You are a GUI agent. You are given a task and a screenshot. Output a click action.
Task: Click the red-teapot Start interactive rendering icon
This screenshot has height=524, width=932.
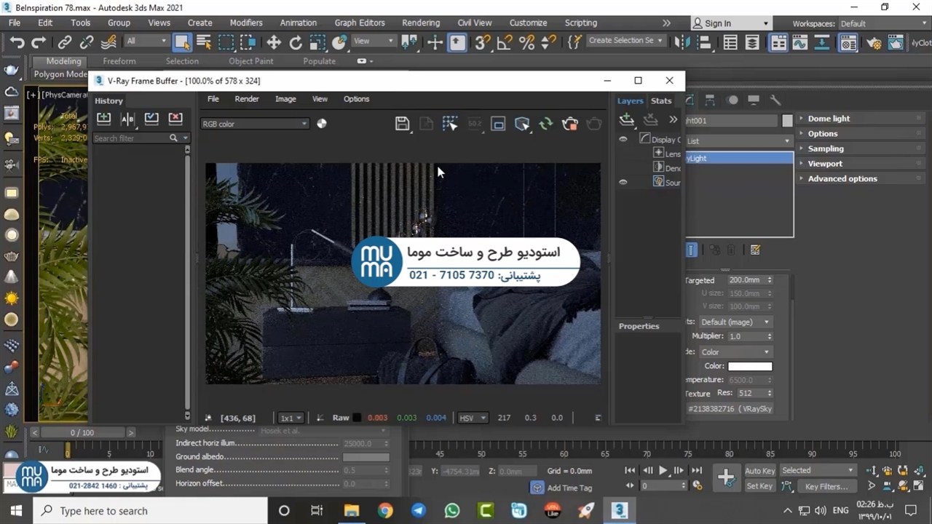click(x=570, y=124)
